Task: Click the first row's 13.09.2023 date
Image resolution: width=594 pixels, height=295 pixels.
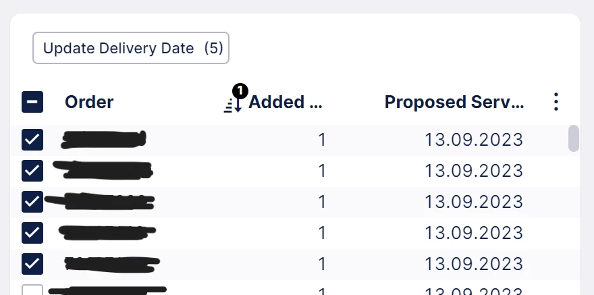Action: pyautogui.click(x=474, y=140)
